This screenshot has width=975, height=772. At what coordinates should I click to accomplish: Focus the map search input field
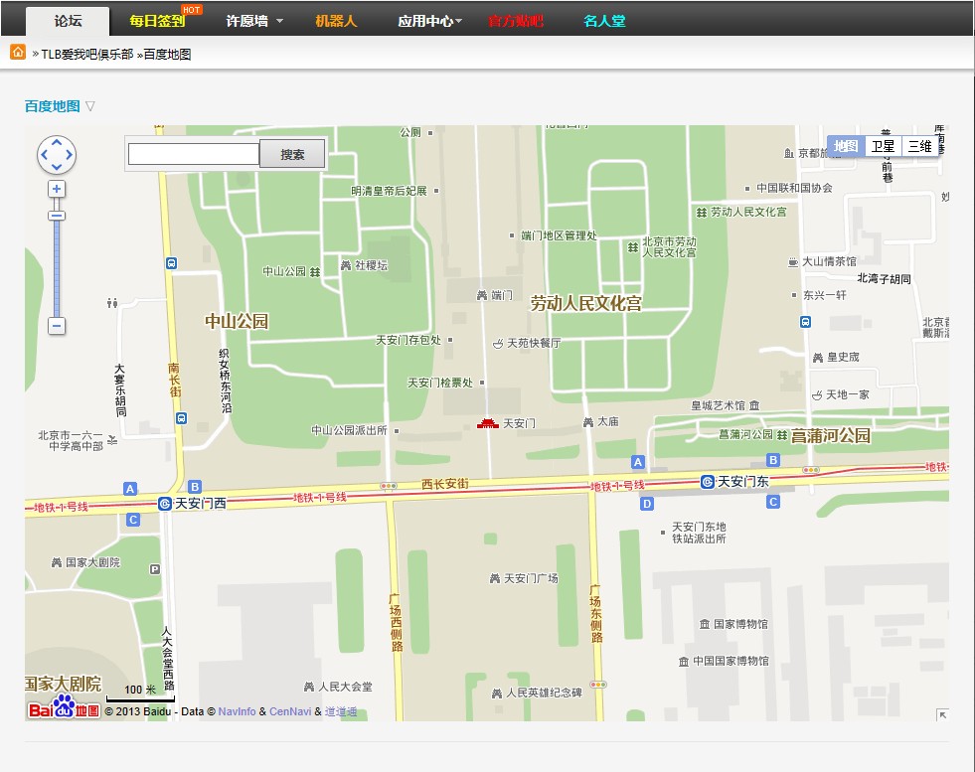194,154
